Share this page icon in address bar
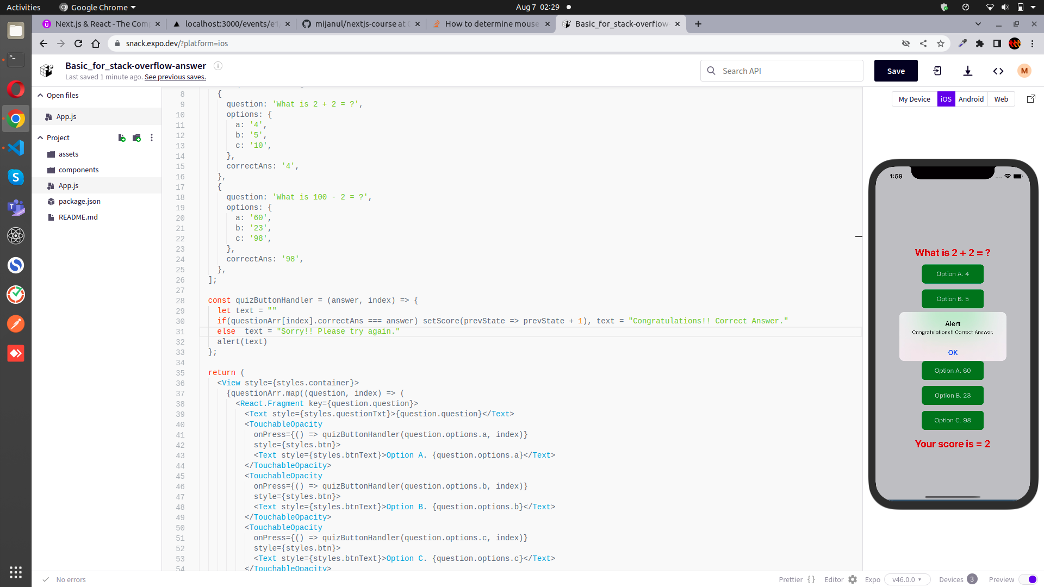This screenshot has height=587, width=1044. click(923, 43)
